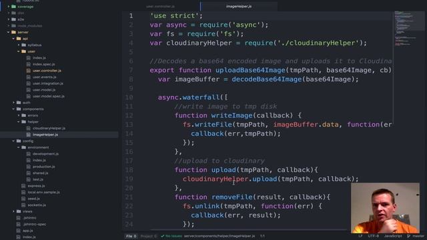
Task: Open the .jshintrc file
Action: coord(29,218)
